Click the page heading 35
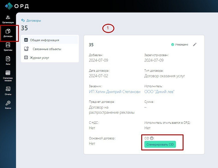 [x=24, y=28]
